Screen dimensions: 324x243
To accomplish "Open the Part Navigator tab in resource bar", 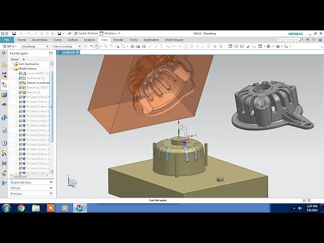I will click(x=4, y=84).
